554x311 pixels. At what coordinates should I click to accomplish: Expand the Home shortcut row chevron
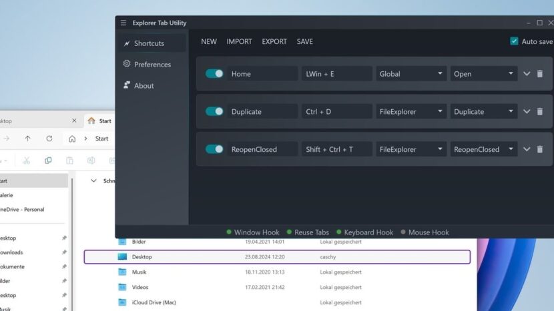[527, 74]
